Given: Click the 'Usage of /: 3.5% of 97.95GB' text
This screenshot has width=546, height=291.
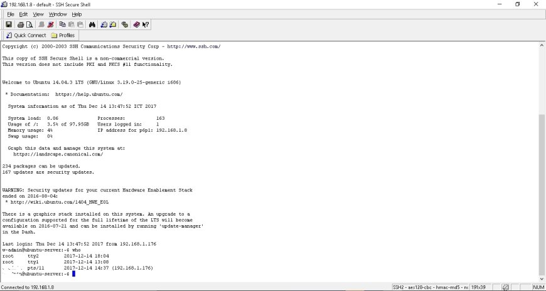Looking at the screenshot, I should tap(48, 124).
